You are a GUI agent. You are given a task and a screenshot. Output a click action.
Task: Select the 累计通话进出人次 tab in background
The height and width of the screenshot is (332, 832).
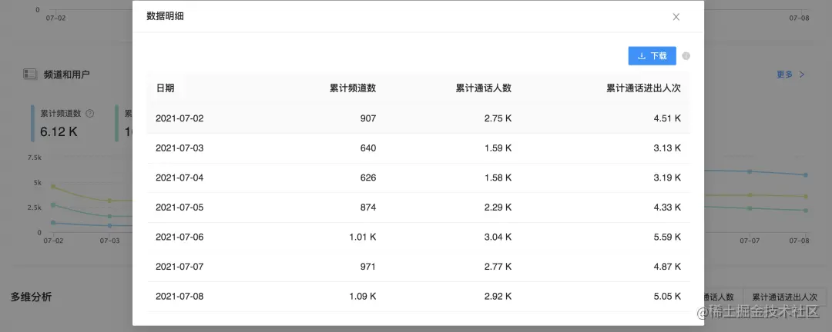(x=785, y=297)
